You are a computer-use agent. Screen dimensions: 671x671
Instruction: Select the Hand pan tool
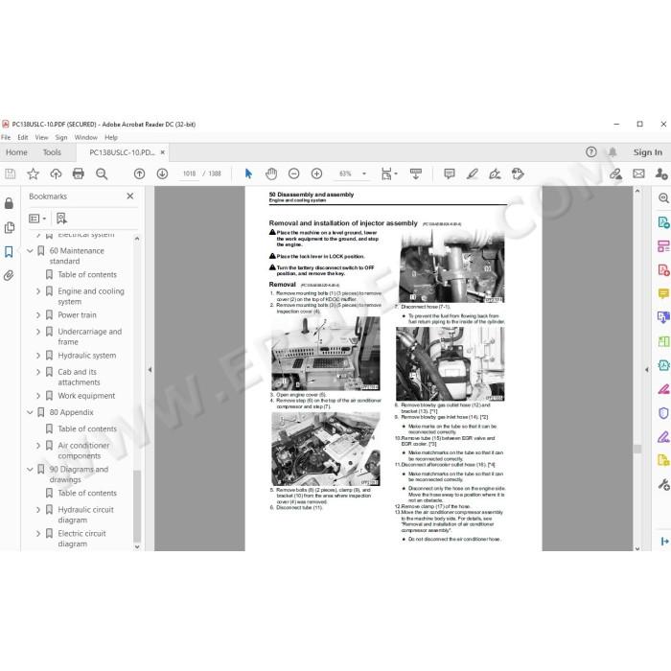coord(271,174)
